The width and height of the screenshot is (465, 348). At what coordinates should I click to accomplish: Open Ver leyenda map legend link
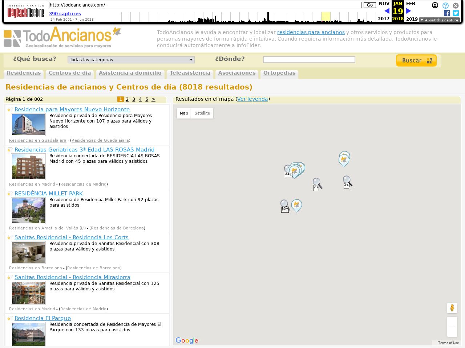(252, 99)
